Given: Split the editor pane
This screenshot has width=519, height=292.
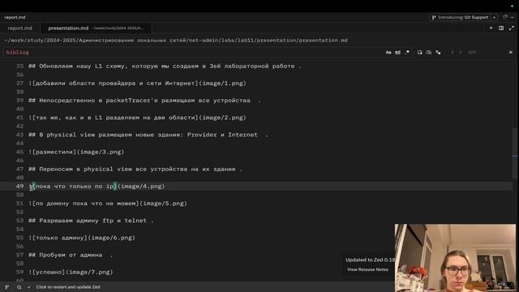Looking at the screenshot, I should [x=501, y=28].
